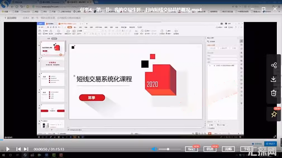Delete the video with trash icon
Image resolution: width=282 pixels, height=158 pixels.
coord(274,93)
